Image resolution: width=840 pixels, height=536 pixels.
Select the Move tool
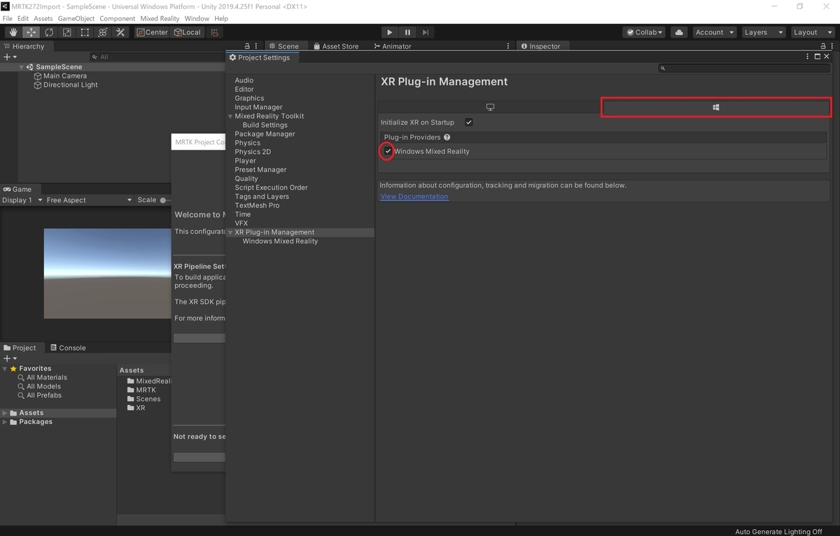[x=31, y=32]
